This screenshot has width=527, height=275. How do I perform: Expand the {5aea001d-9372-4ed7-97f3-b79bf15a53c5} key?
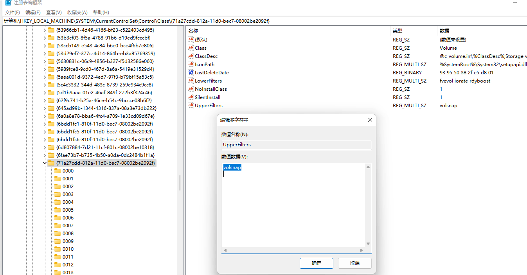(x=45, y=77)
